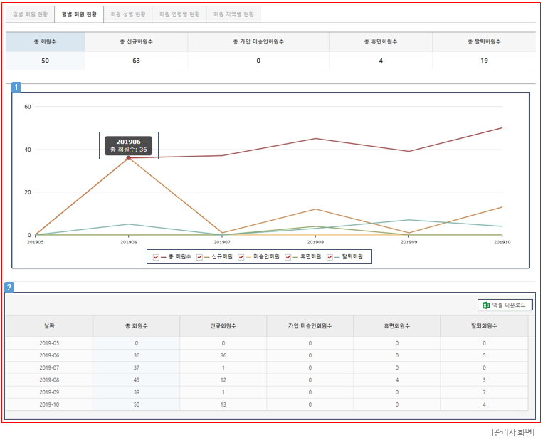Click the 총 탈퇴회원수 summary header
The width and height of the screenshot is (543, 440).
484,41
